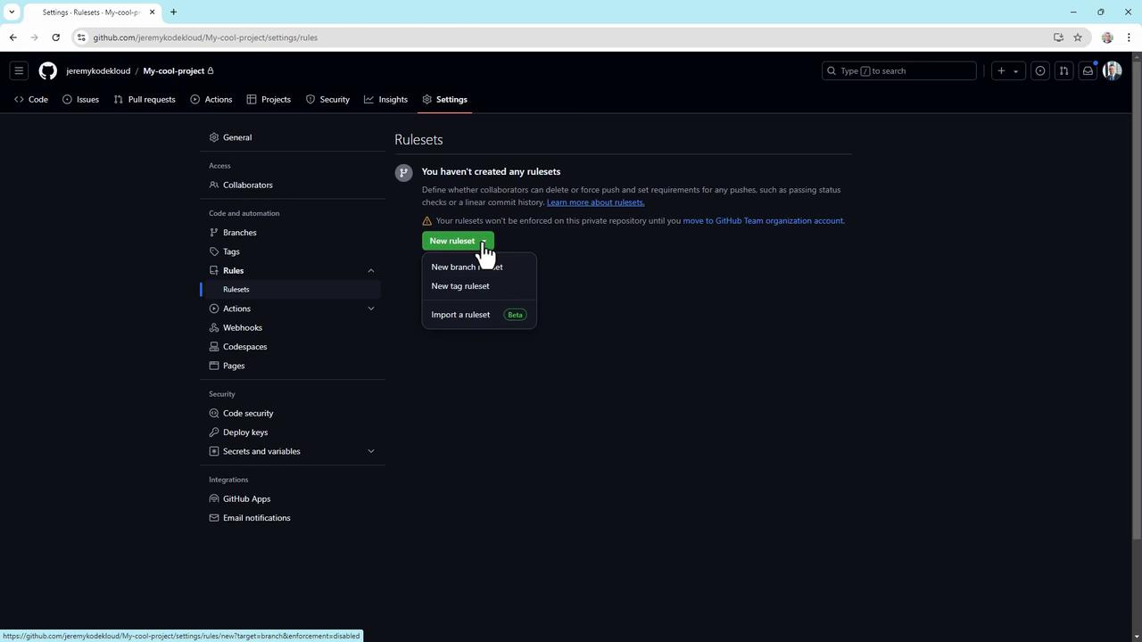Screen dimensions: 1142x642
Task: Close the Rulesets browser tab
Action: coord(152,12)
